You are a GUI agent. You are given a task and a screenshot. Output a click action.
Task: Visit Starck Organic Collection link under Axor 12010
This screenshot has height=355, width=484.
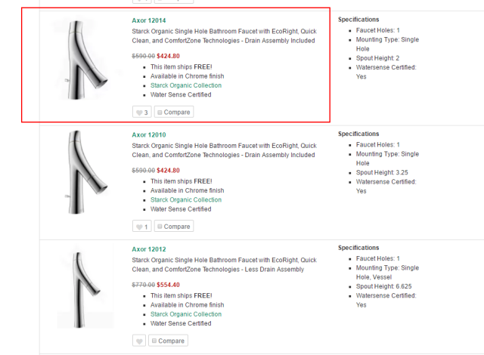point(186,199)
